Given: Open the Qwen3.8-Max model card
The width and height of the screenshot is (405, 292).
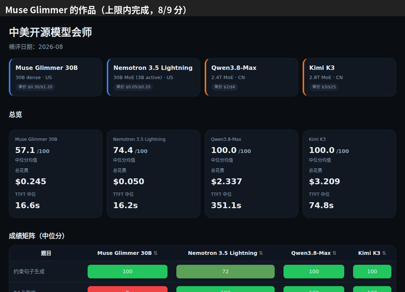Looking at the screenshot, I should 251,77.
